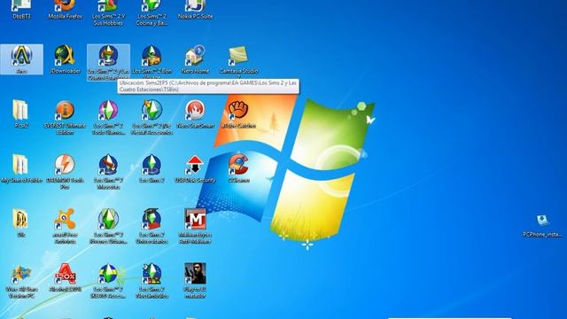This screenshot has width=567, height=319.
Task: Select the Winx shortcut with the colorful star icon
Action: coord(21,281)
